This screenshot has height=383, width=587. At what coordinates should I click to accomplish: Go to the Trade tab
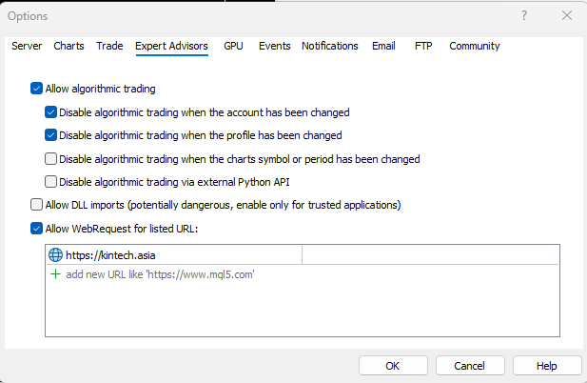point(109,46)
